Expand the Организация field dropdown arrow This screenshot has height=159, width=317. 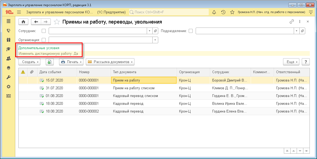coord(155,40)
